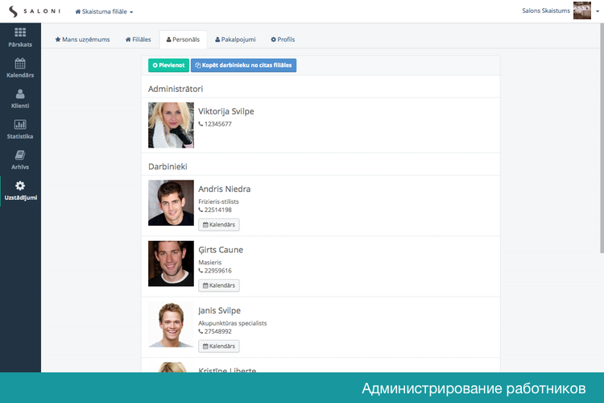Expand the Skaistuma filiāle branch dropdown
Viewport: 604px width, 403px height.
pos(104,11)
